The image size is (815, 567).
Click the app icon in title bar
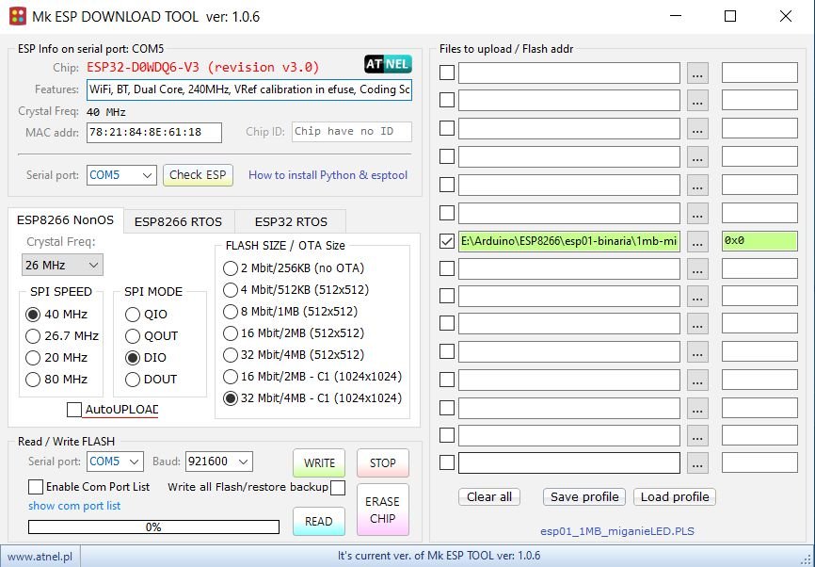18,16
